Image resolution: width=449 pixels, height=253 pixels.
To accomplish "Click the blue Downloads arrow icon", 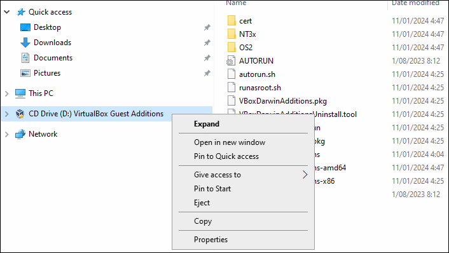I will pyautogui.click(x=25, y=43).
